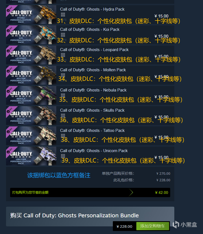This screenshot has width=203, height=234.
Task: Click the Windows platform icon under Hydra Pack
Action: point(63,15)
